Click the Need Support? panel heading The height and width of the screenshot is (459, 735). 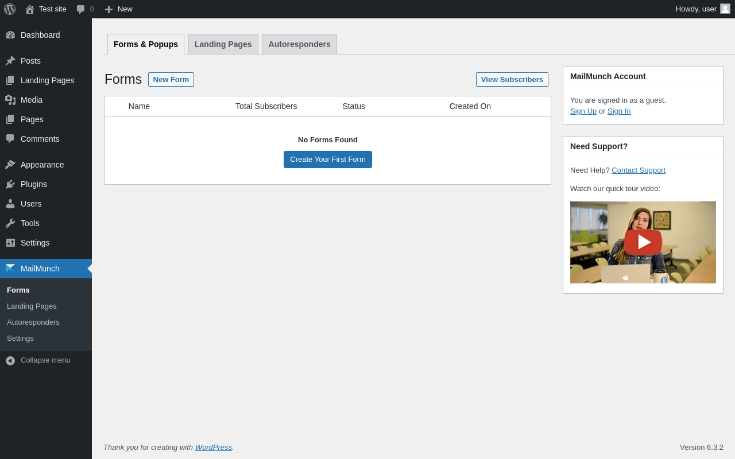click(599, 146)
